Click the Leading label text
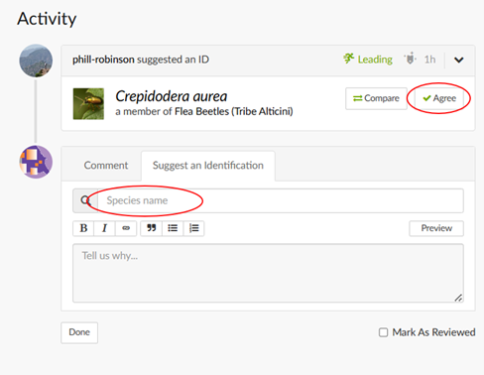 [375, 60]
